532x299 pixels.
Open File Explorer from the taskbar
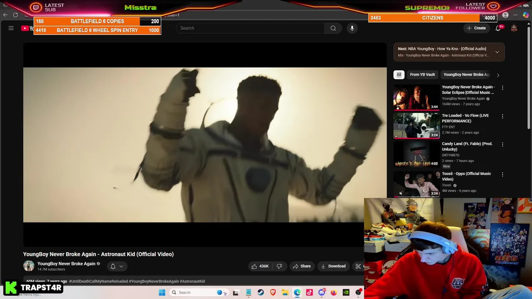(x=285, y=292)
